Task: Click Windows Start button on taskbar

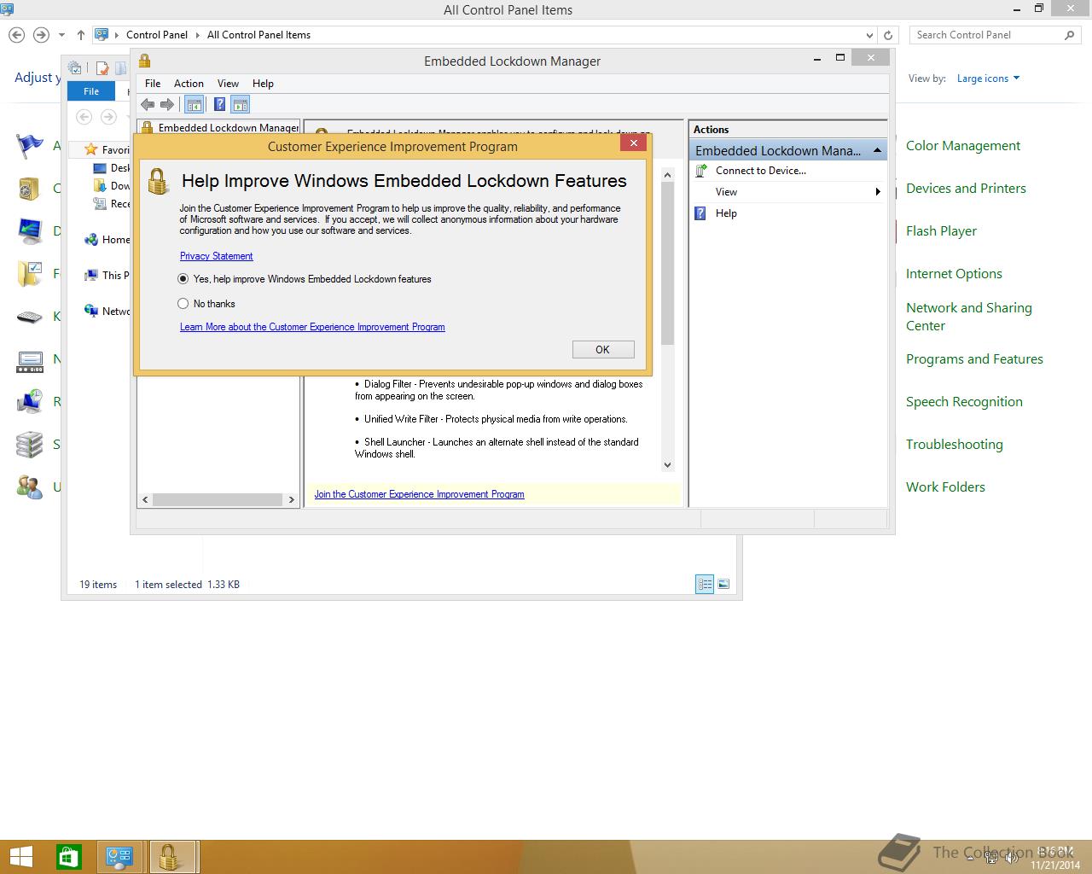Action: [20, 857]
